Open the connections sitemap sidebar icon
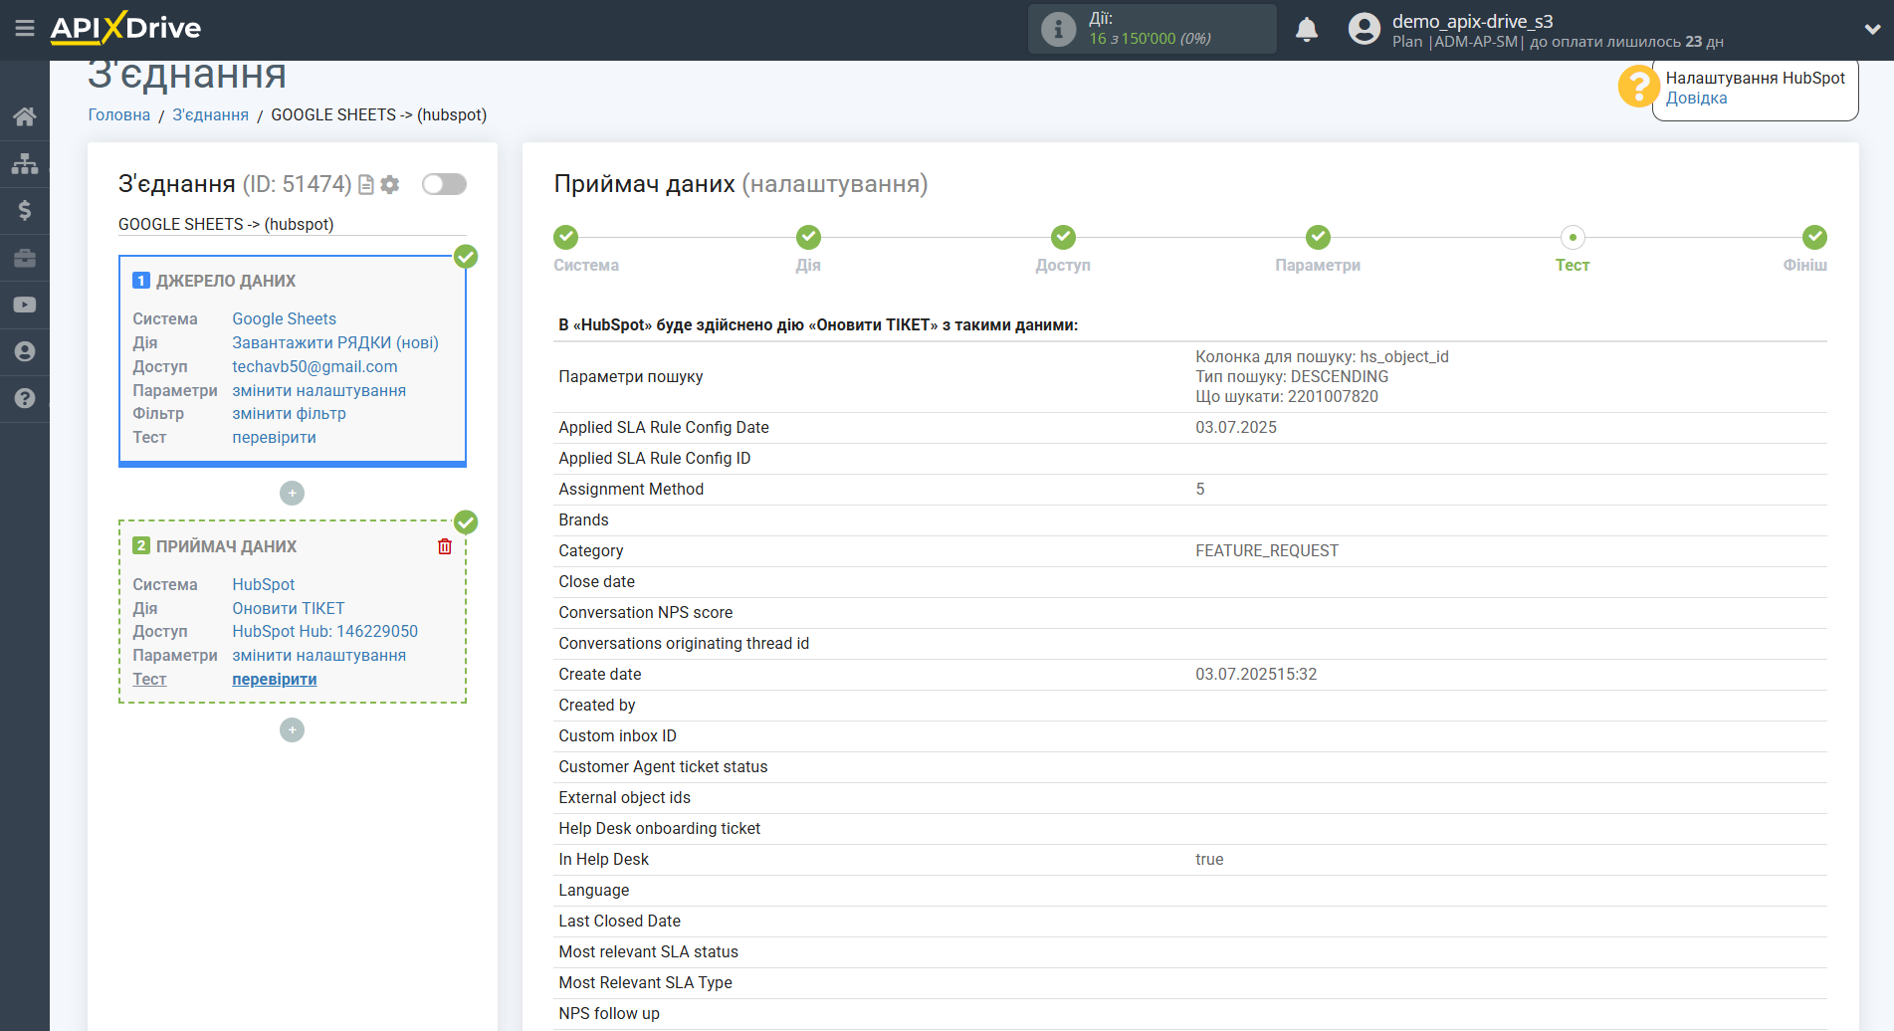Viewport: 1894px width, 1031px height. pos(25,163)
